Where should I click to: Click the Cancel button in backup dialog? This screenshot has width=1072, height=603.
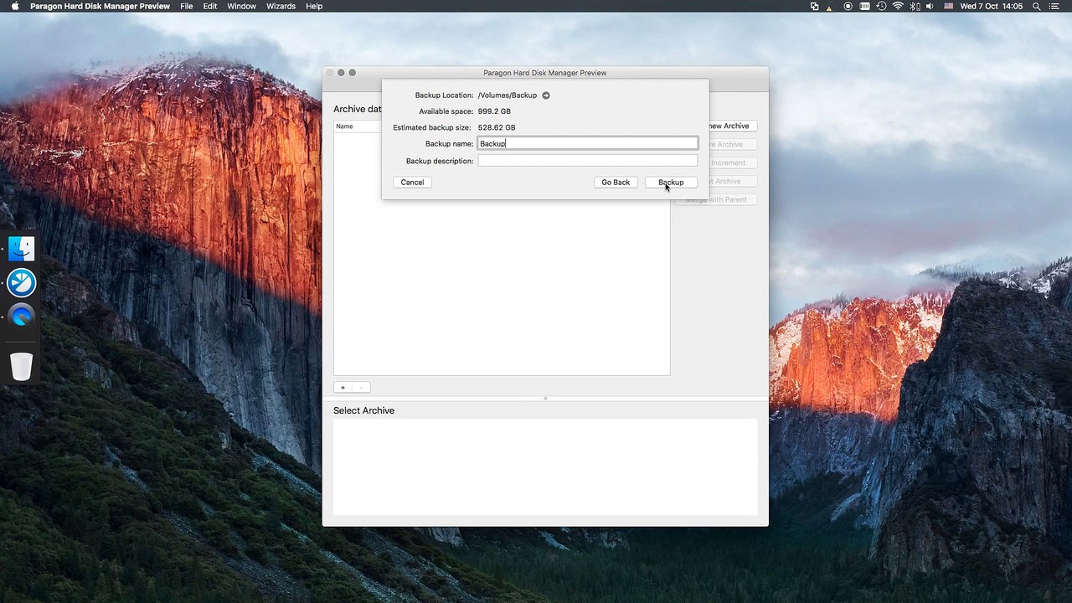pos(412,182)
